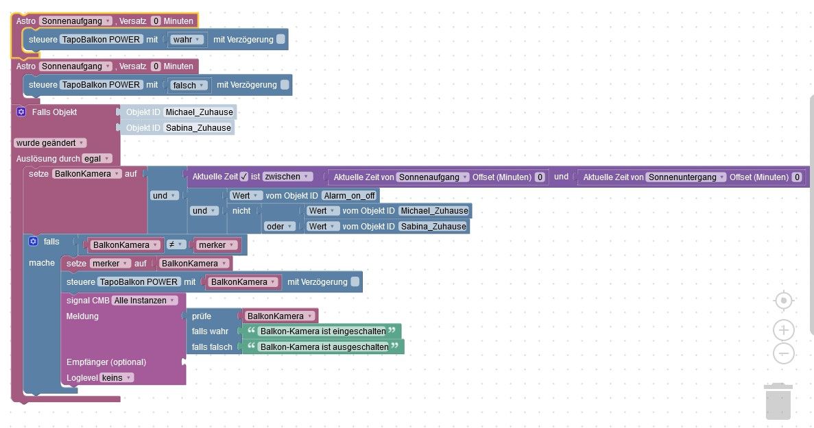This screenshot has width=814, height=428.
Task: Open the outer 'und' logic dropdown
Action: pos(165,195)
